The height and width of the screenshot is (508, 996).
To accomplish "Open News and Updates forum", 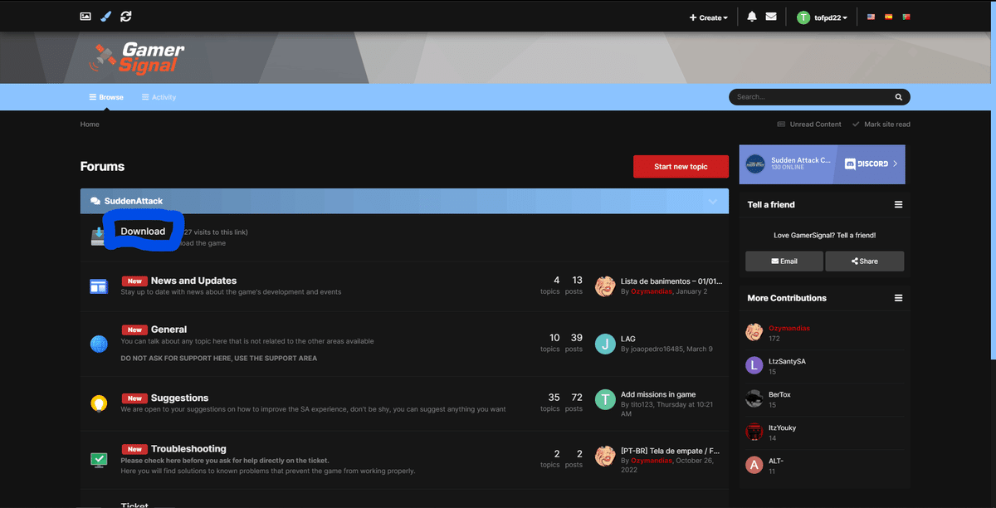I will pyautogui.click(x=193, y=281).
